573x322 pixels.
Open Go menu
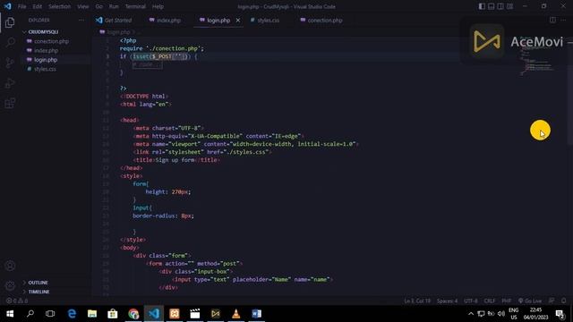(99, 6)
